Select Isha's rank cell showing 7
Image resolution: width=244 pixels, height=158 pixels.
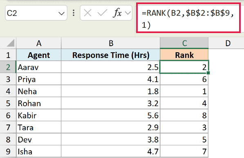[x=184, y=151]
